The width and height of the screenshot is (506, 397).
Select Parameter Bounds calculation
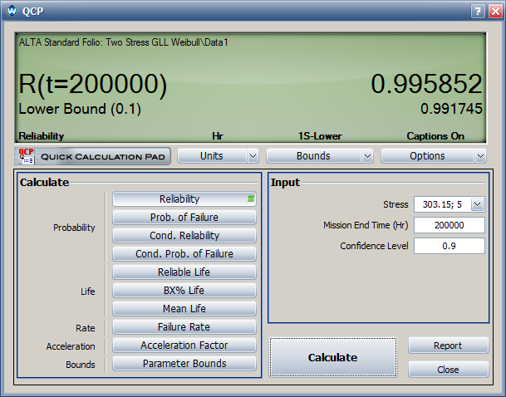click(x=184, y=364)
